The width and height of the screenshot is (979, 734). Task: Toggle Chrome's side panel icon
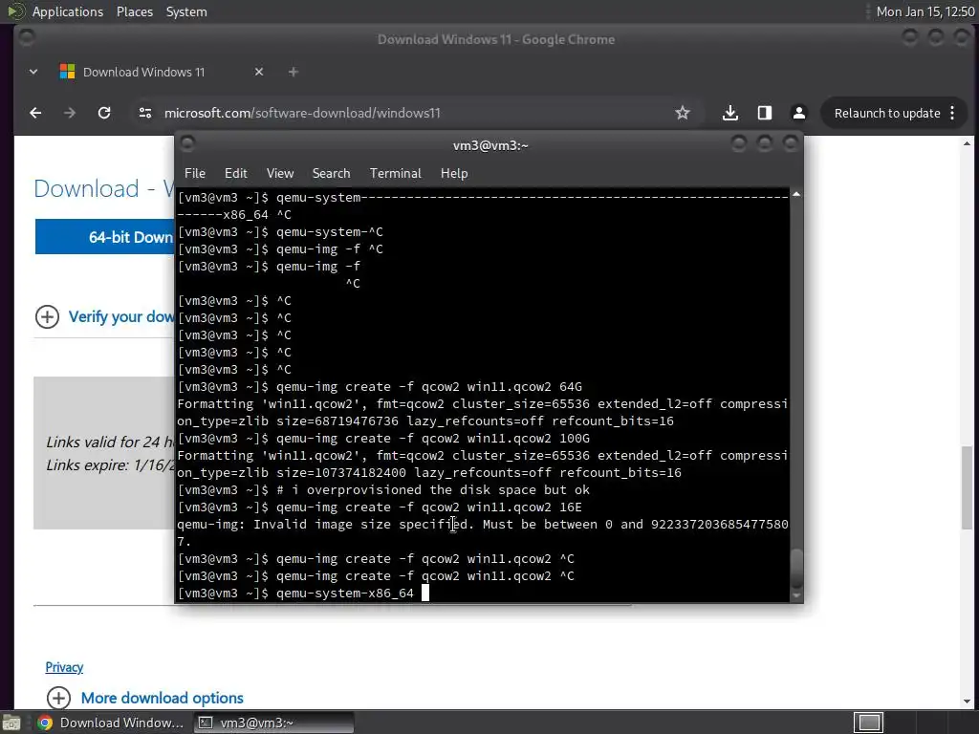click(x=764, y=113)
